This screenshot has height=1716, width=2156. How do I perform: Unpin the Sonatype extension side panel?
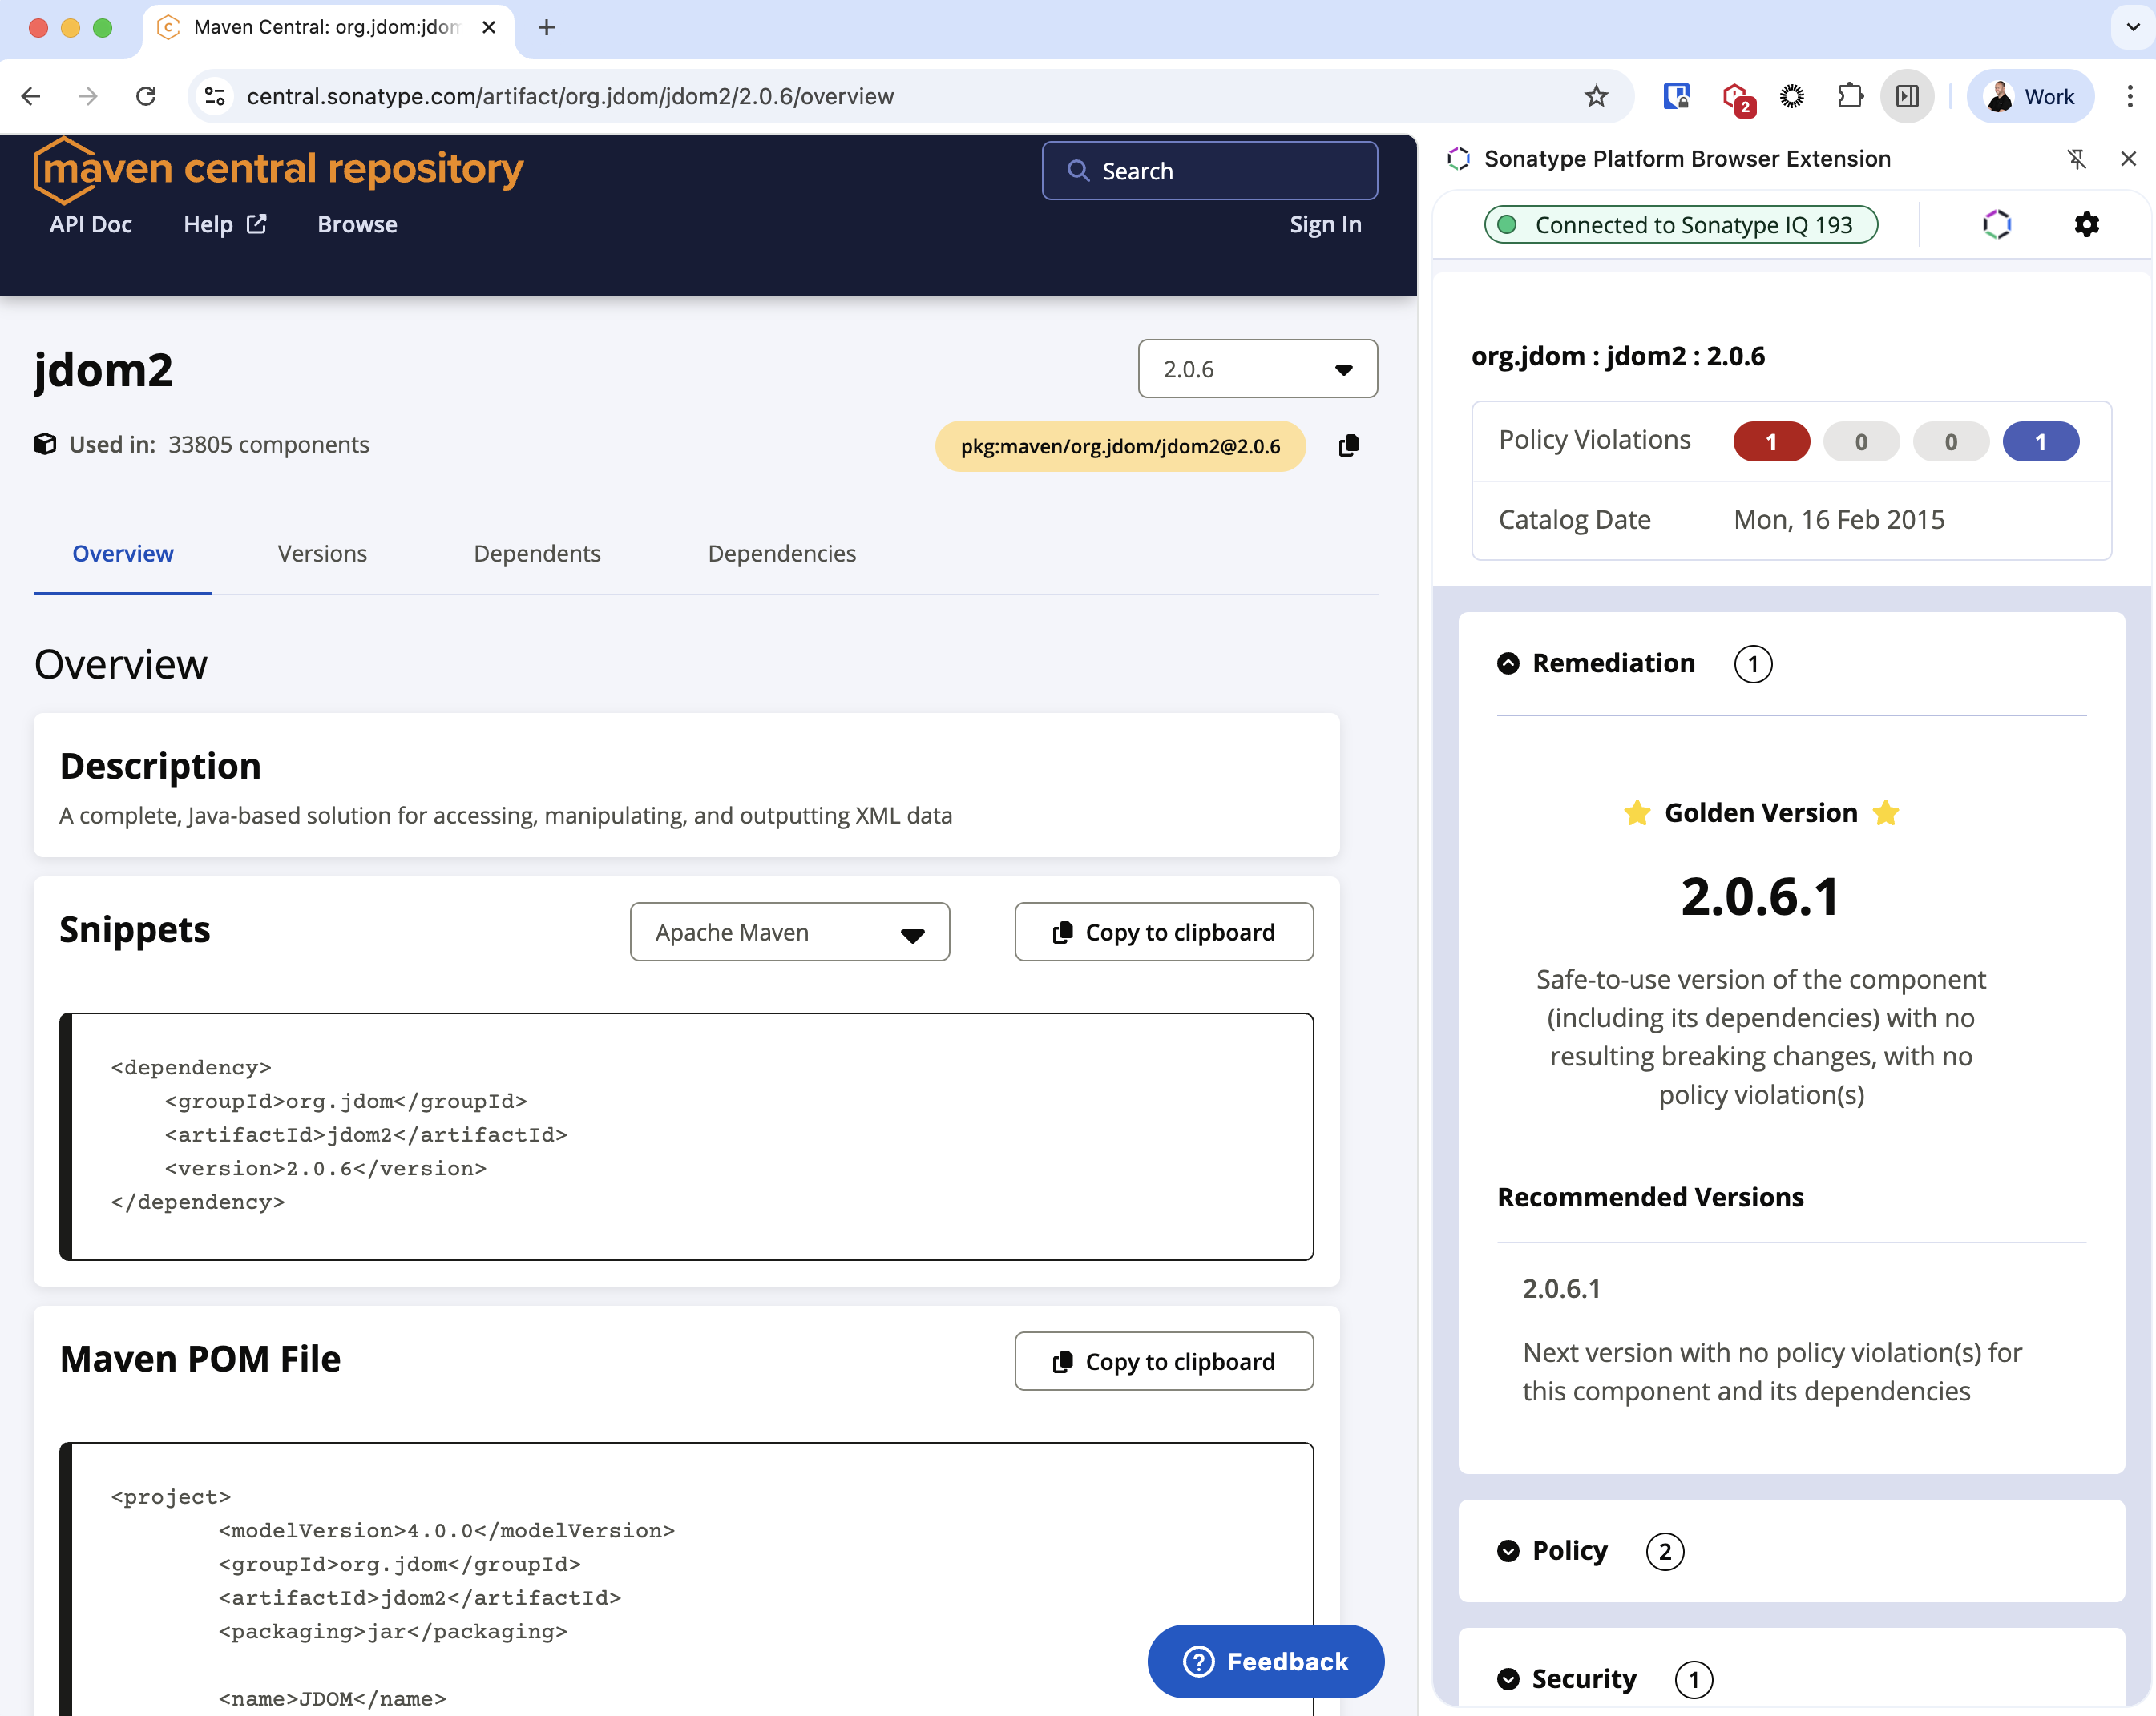point(2076,159)
